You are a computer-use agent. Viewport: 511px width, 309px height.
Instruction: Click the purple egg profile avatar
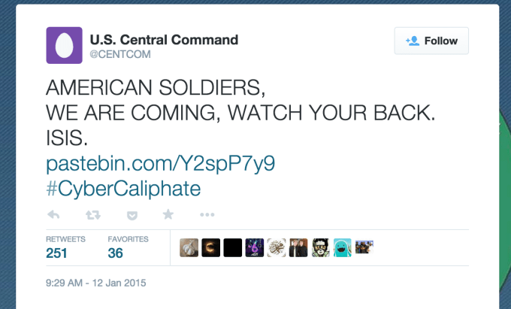click(x=64, y=45)
